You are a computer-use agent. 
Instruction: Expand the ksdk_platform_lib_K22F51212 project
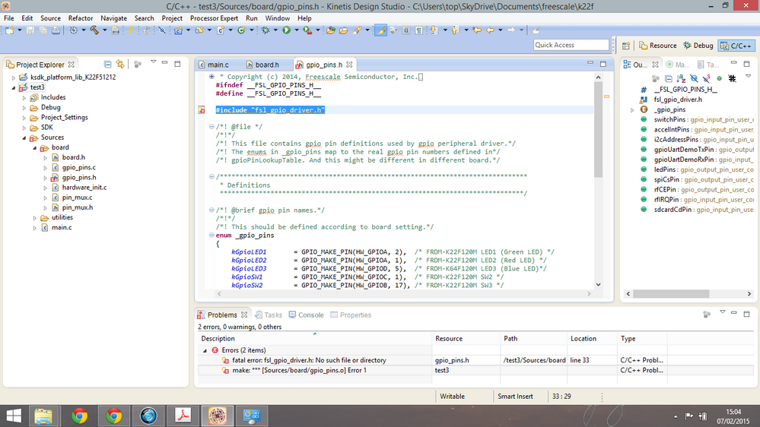point(14,77)
